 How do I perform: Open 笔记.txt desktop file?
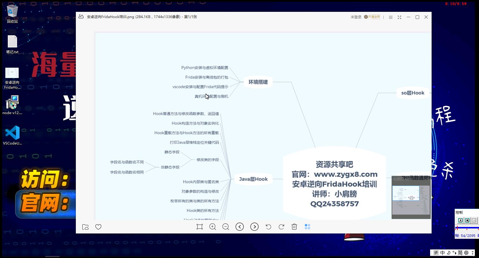click(12, 45)
